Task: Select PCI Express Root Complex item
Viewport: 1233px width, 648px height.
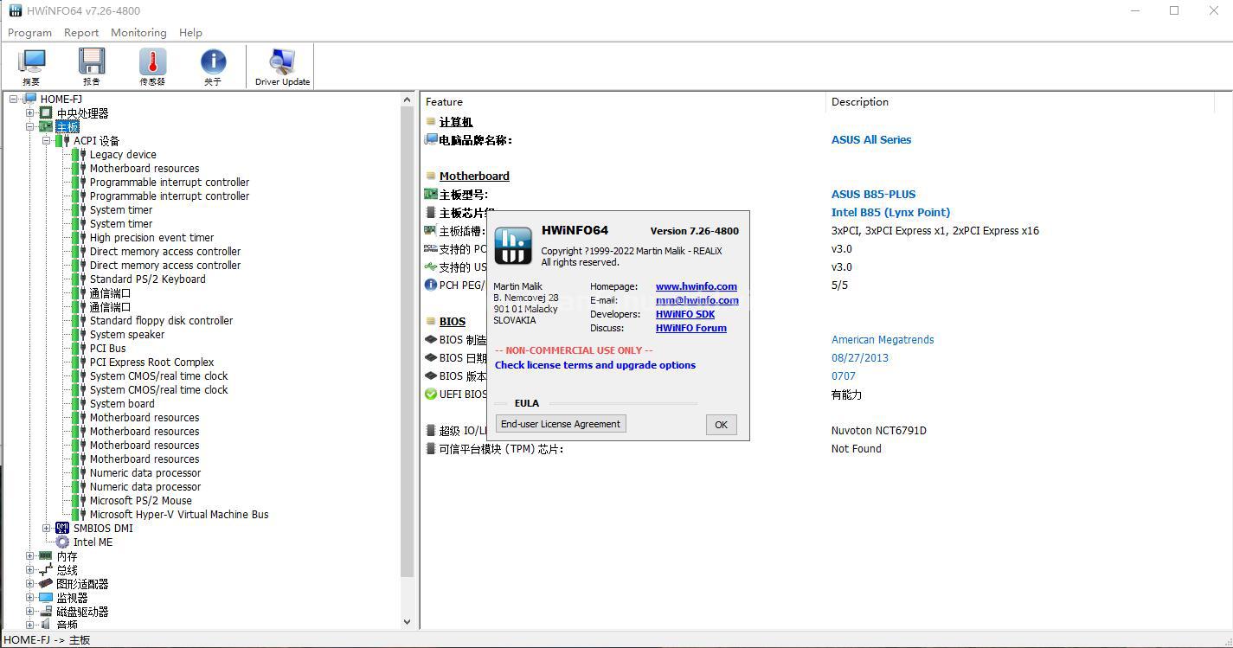Action: (x=151, y=362)
